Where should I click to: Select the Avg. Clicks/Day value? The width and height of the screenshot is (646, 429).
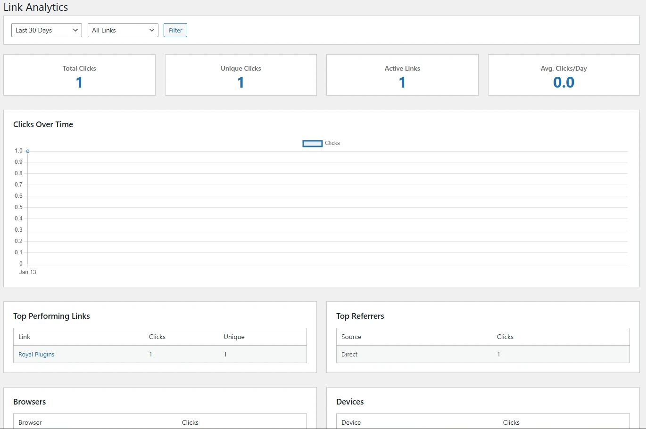[563, 82]
